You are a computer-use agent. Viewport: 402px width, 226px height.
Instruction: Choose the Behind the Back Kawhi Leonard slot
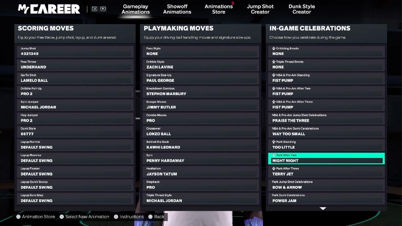click(201, 145)
